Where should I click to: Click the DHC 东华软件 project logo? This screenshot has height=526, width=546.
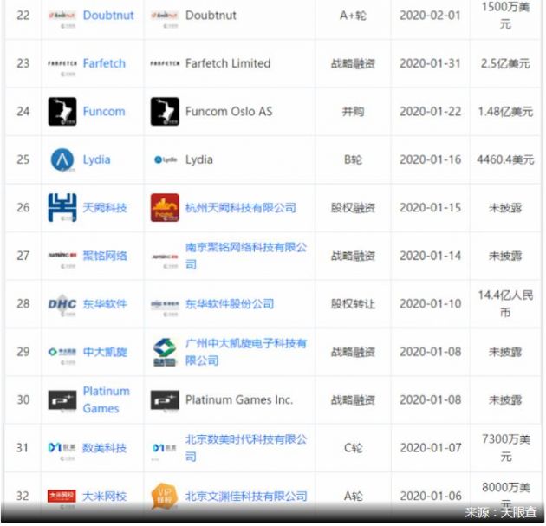[62, 304]
